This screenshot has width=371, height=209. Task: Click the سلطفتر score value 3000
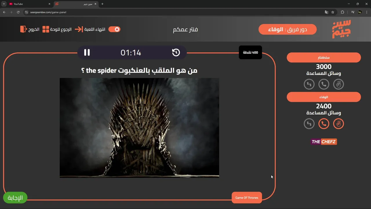point(324,67)
